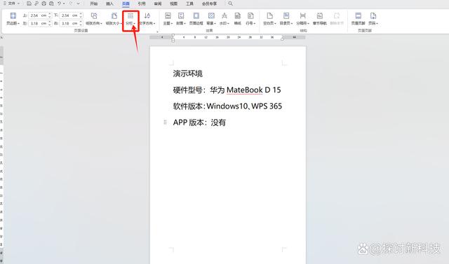Click the print icon in quick access toolbar
The image size is (449, 264).
pyautogui.click(x=43, y=4)
